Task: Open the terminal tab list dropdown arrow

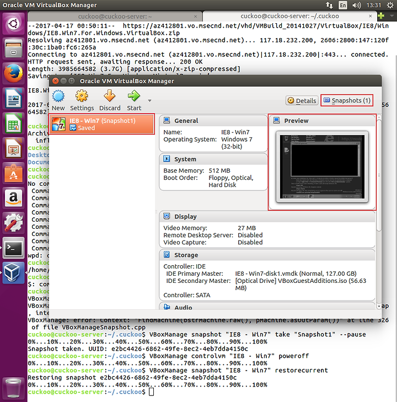Action: click(x=391, y=16)
